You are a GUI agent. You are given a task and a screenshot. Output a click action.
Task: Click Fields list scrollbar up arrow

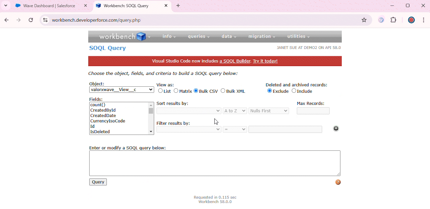point(151,105)
